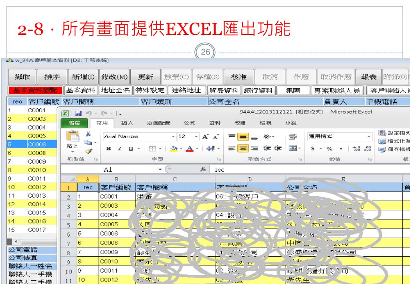The width and height of the screenshot is (410, 284).
Task: Apply the red font color A
Action: pyautogui.click(x=190, y=149)
